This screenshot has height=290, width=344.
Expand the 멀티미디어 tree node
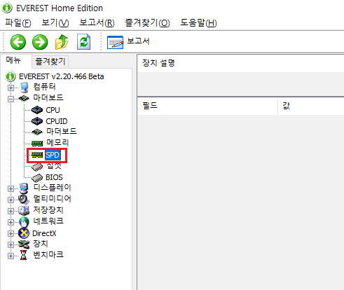11,200
